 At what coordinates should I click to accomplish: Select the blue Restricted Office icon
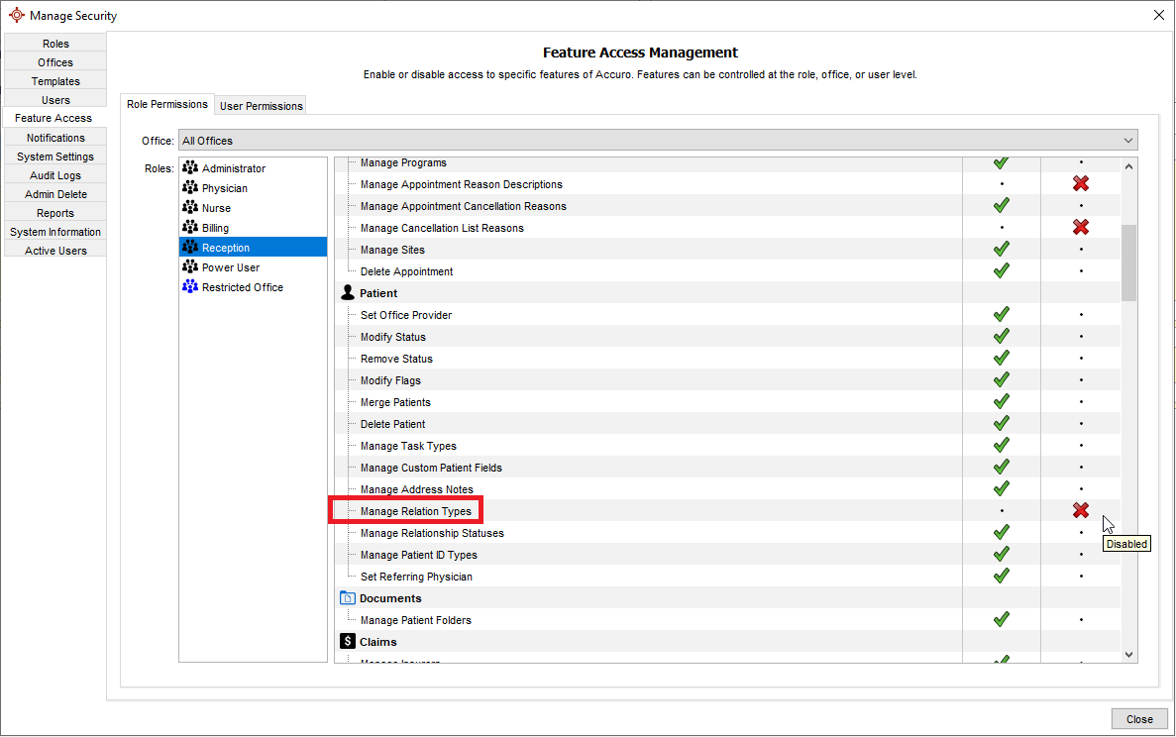[x=190, y=287]
